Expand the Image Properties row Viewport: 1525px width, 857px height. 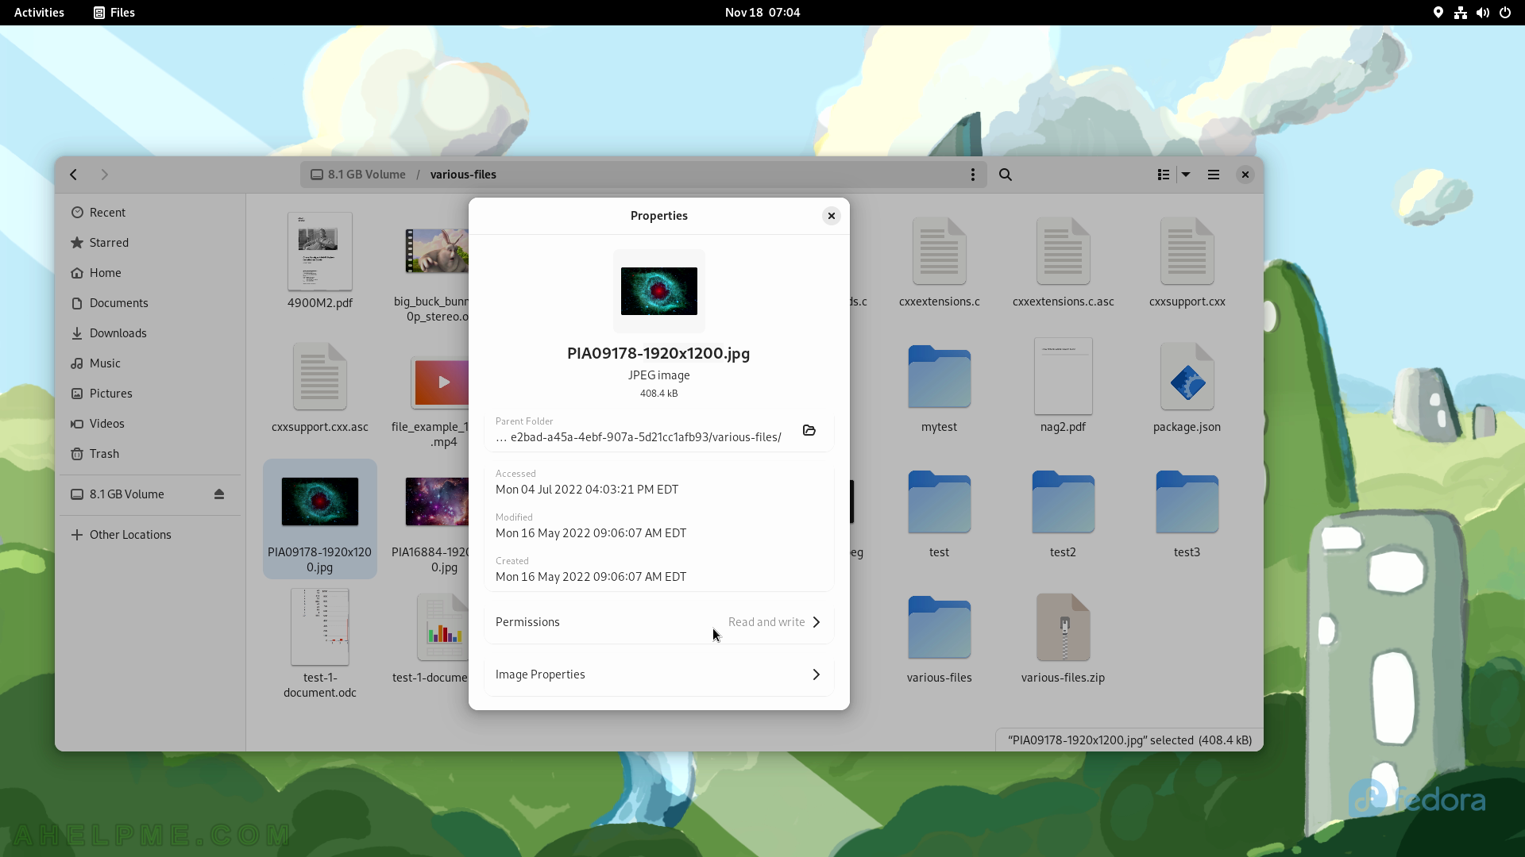[659, 674]
